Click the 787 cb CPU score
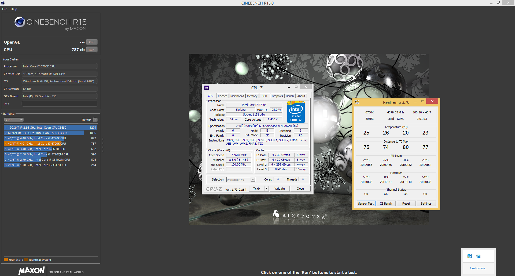The width and height of the screenshot is (515, 276). coord(78,49)
